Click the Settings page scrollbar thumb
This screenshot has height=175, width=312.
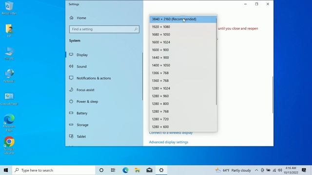273,95
